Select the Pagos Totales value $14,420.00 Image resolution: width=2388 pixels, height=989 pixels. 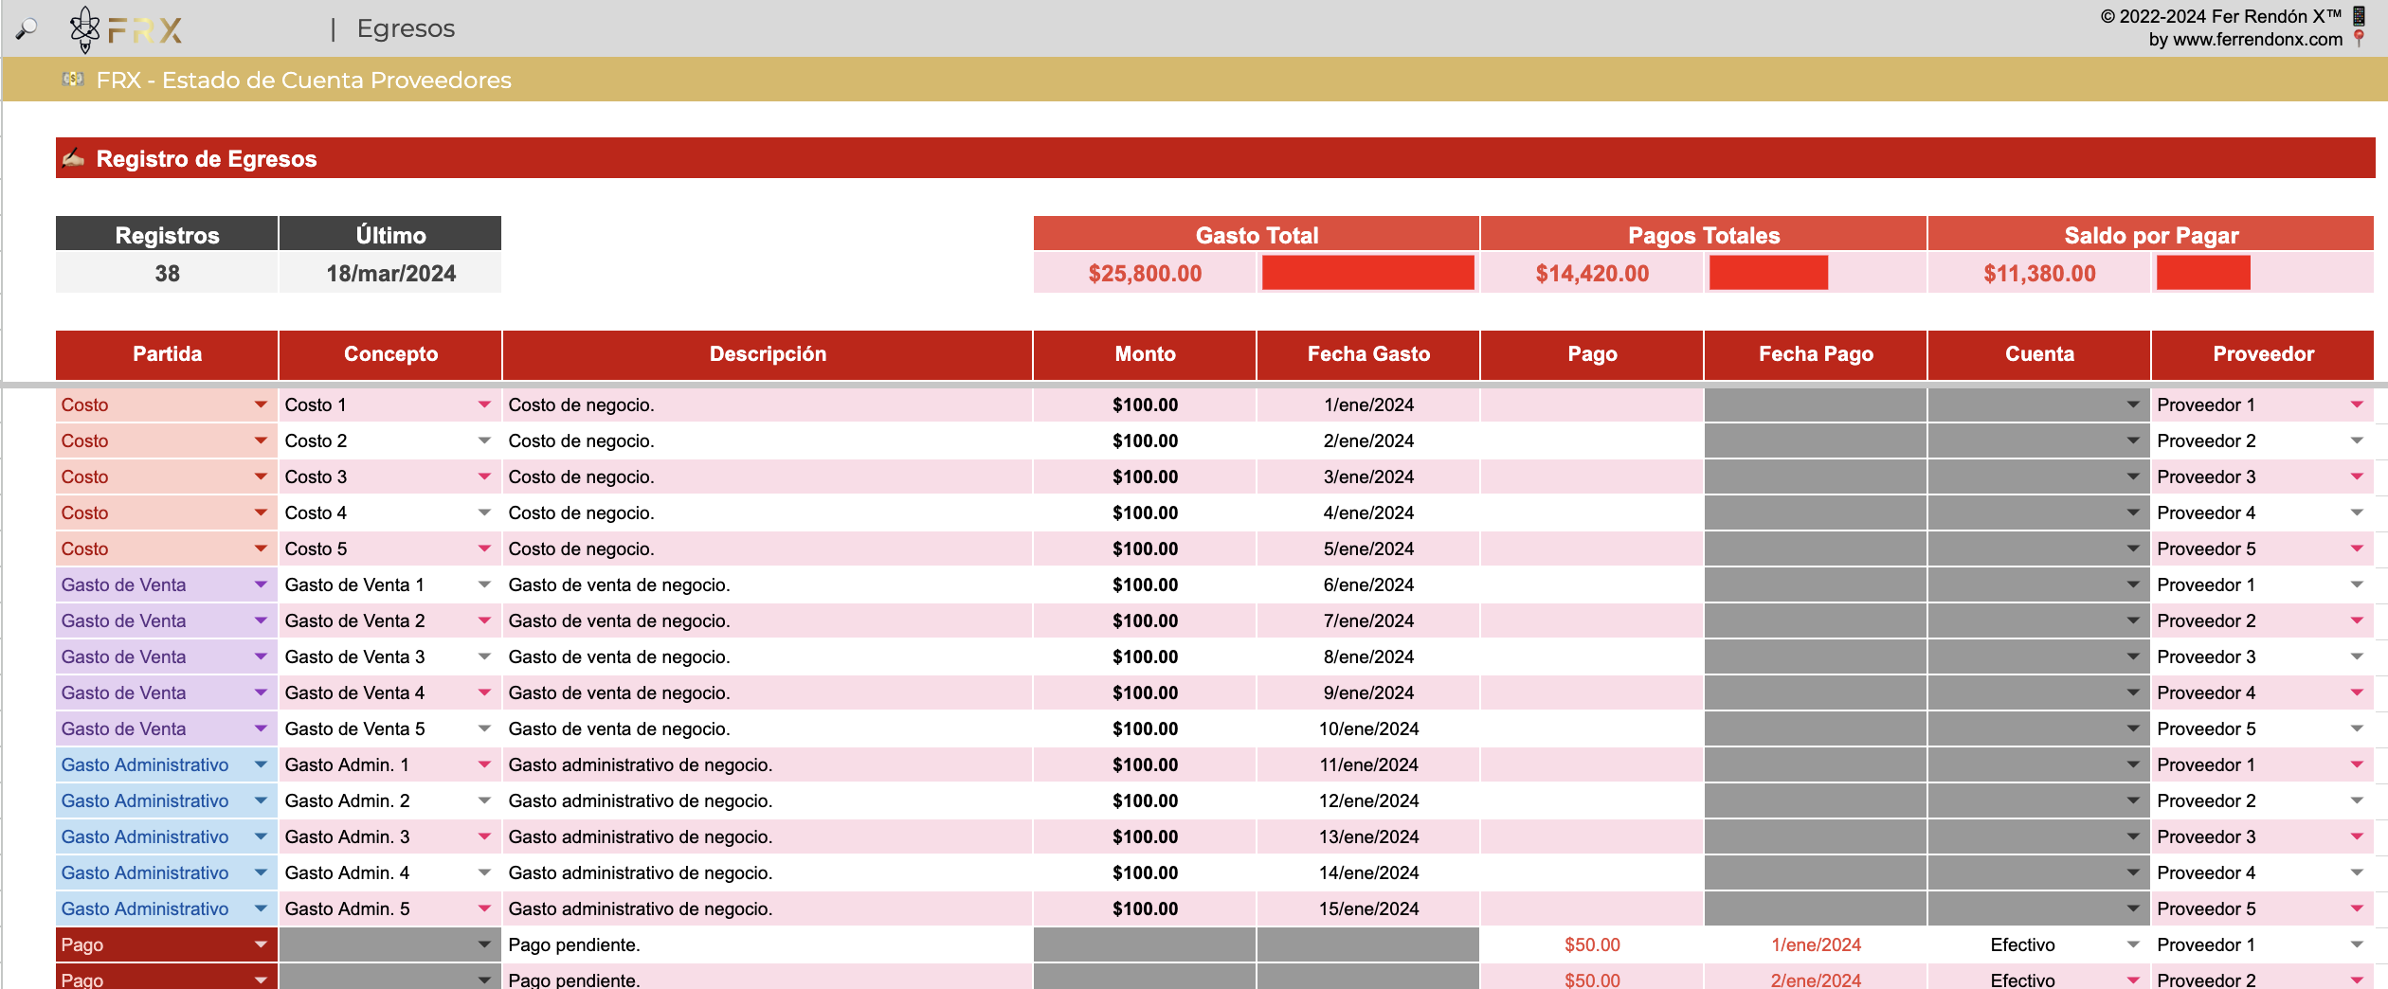point(1592,274)
